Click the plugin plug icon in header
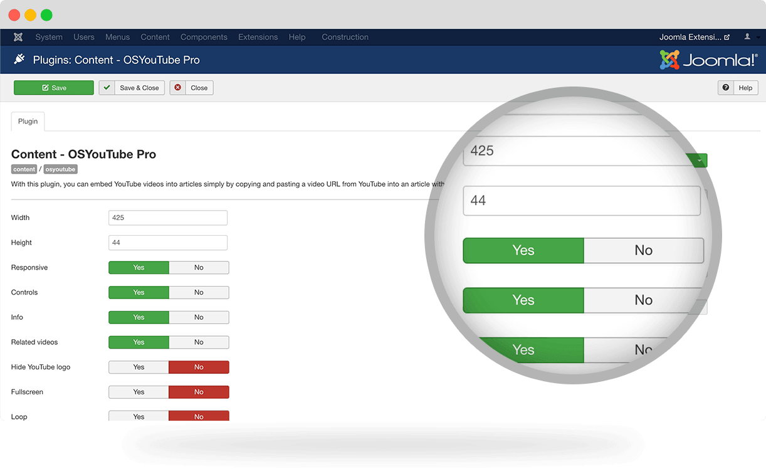The width and height of the screenshot is (766, 469). click(x=19, y=60)
